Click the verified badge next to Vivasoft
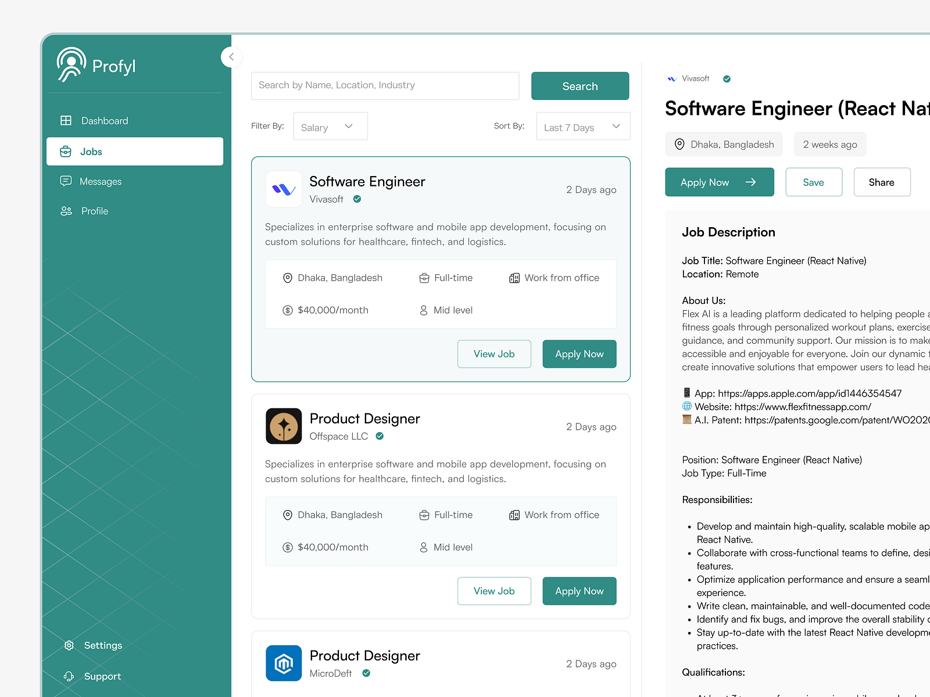 (x=357, y=199)
